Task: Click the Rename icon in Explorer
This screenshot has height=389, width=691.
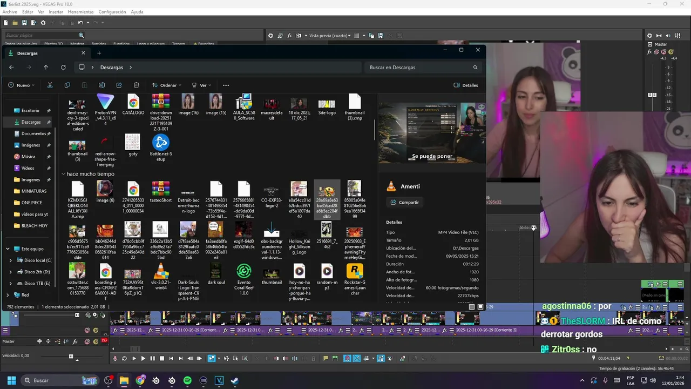Action: (101, 85)
